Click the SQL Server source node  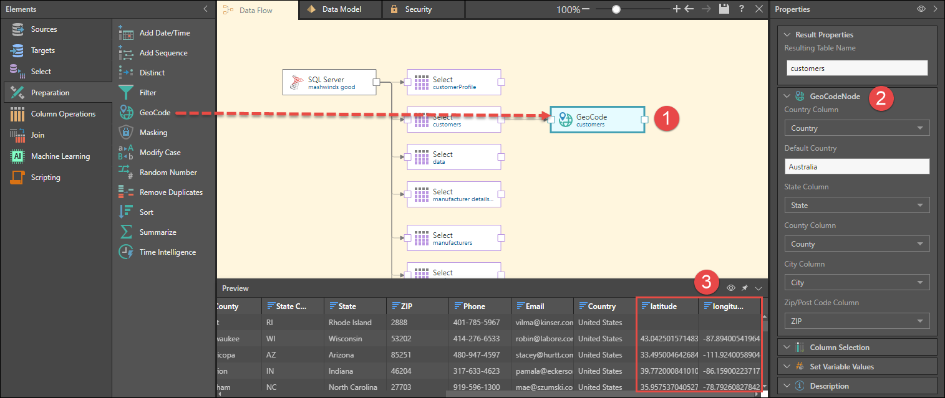tap(329, 83)
